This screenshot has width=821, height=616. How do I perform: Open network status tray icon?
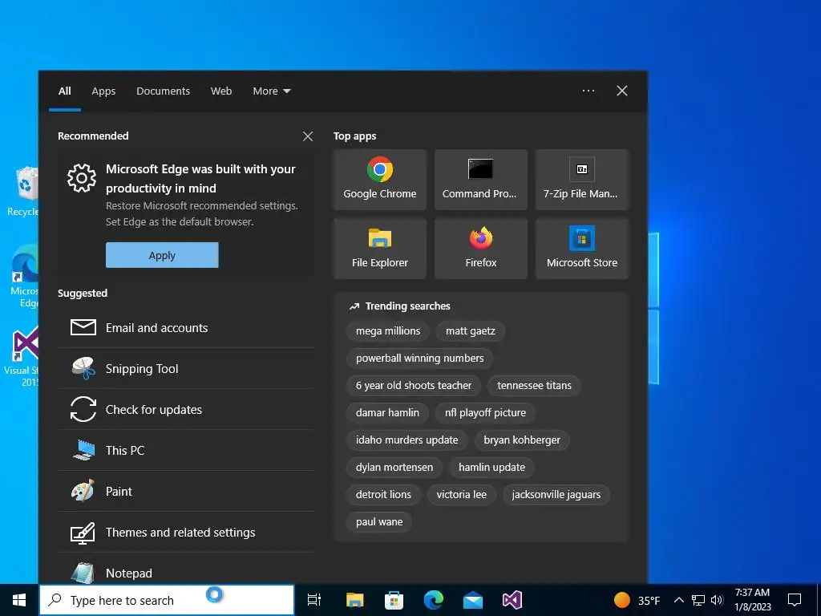pos(698,600)
